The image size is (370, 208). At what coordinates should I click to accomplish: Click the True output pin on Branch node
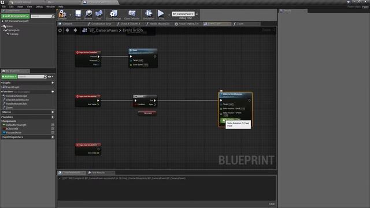tap(155, 101)
